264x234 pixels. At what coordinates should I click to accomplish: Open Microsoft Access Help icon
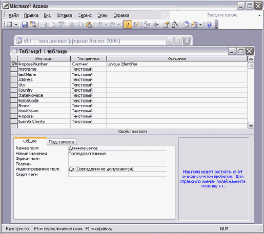[209, 25]
